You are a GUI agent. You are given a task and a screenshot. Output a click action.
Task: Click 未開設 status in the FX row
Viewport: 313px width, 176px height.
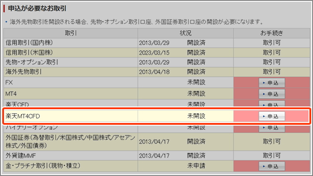click(196, 82)
